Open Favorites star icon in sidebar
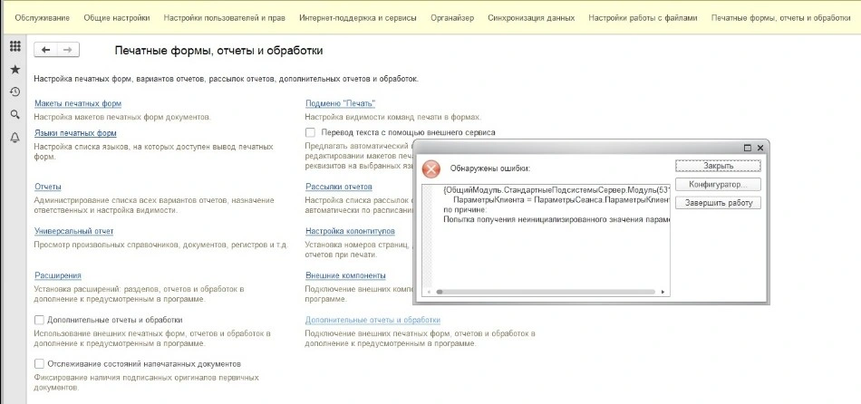Screen dimensions: 861x404 click(x=15, y=69)
